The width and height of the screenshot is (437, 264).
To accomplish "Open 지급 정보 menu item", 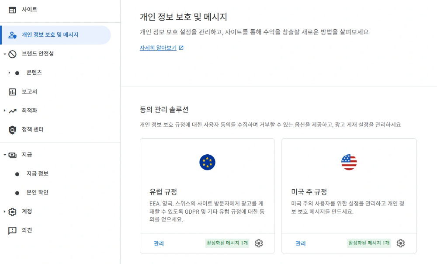I will [37, 174].
